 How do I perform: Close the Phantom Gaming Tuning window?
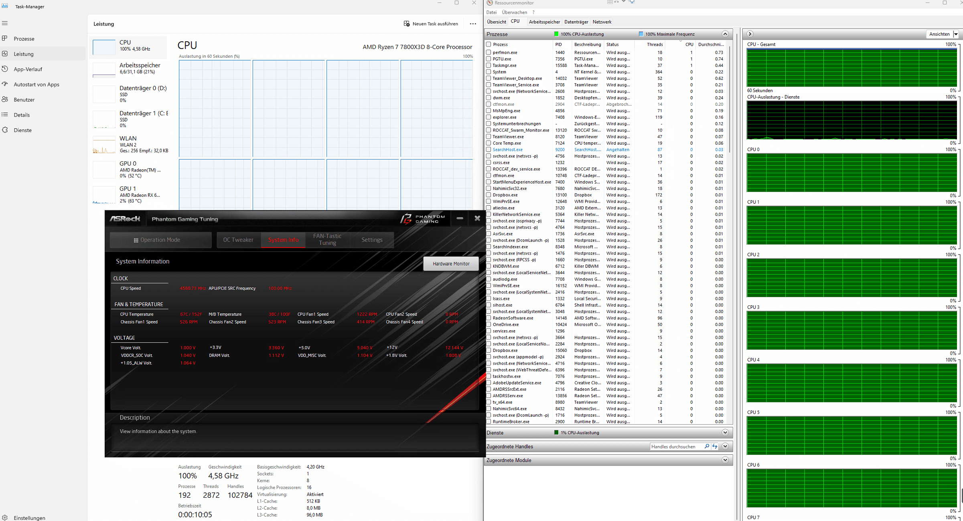click(477, 218)
